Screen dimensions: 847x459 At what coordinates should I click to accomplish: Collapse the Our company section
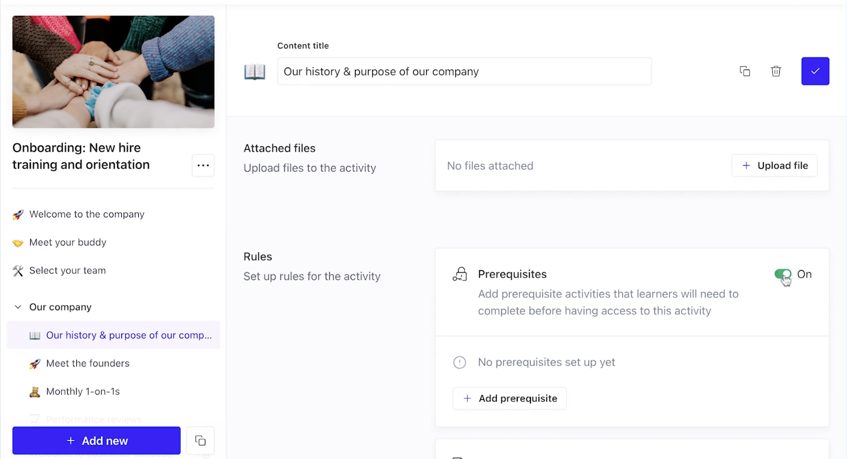coord(18,307)
